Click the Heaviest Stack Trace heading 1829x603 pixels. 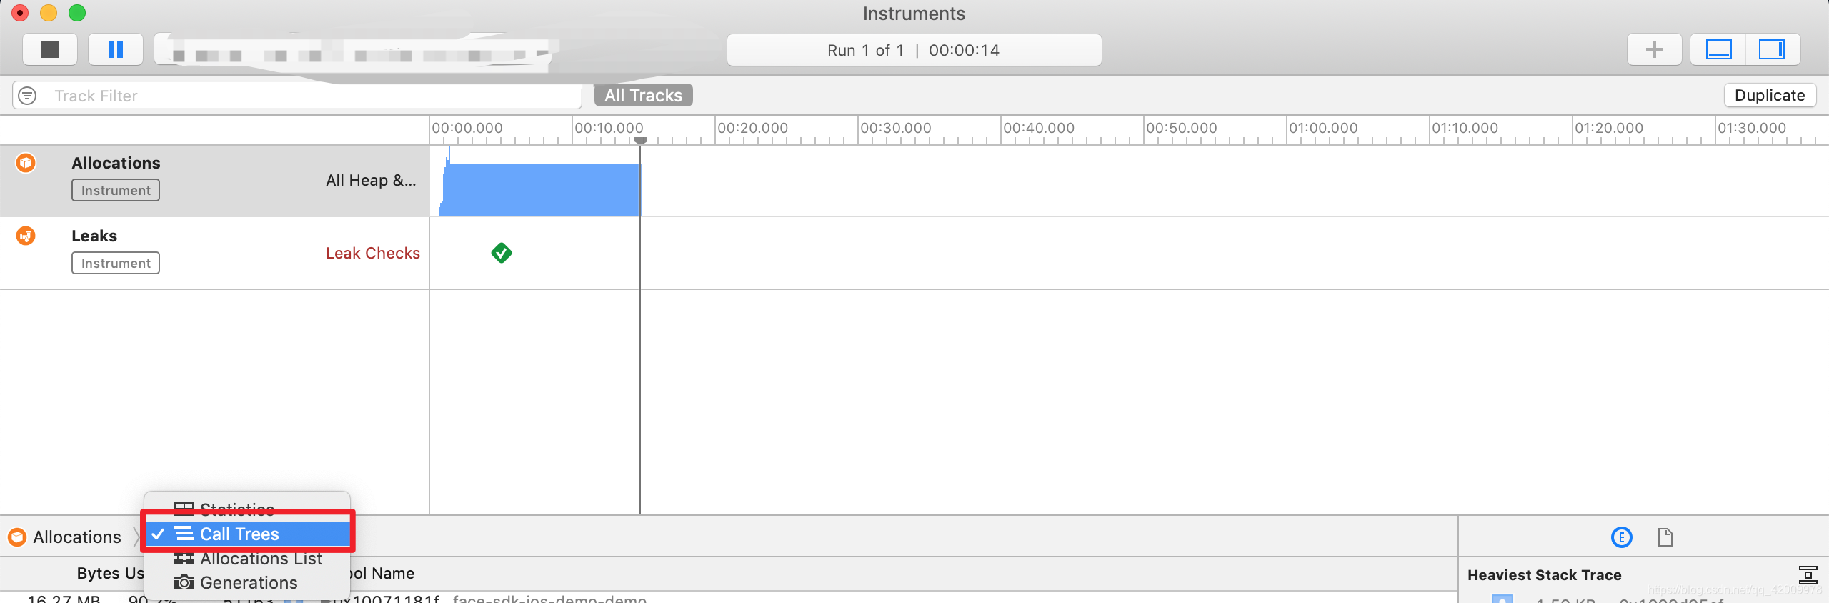click(x=1544, y=575)
